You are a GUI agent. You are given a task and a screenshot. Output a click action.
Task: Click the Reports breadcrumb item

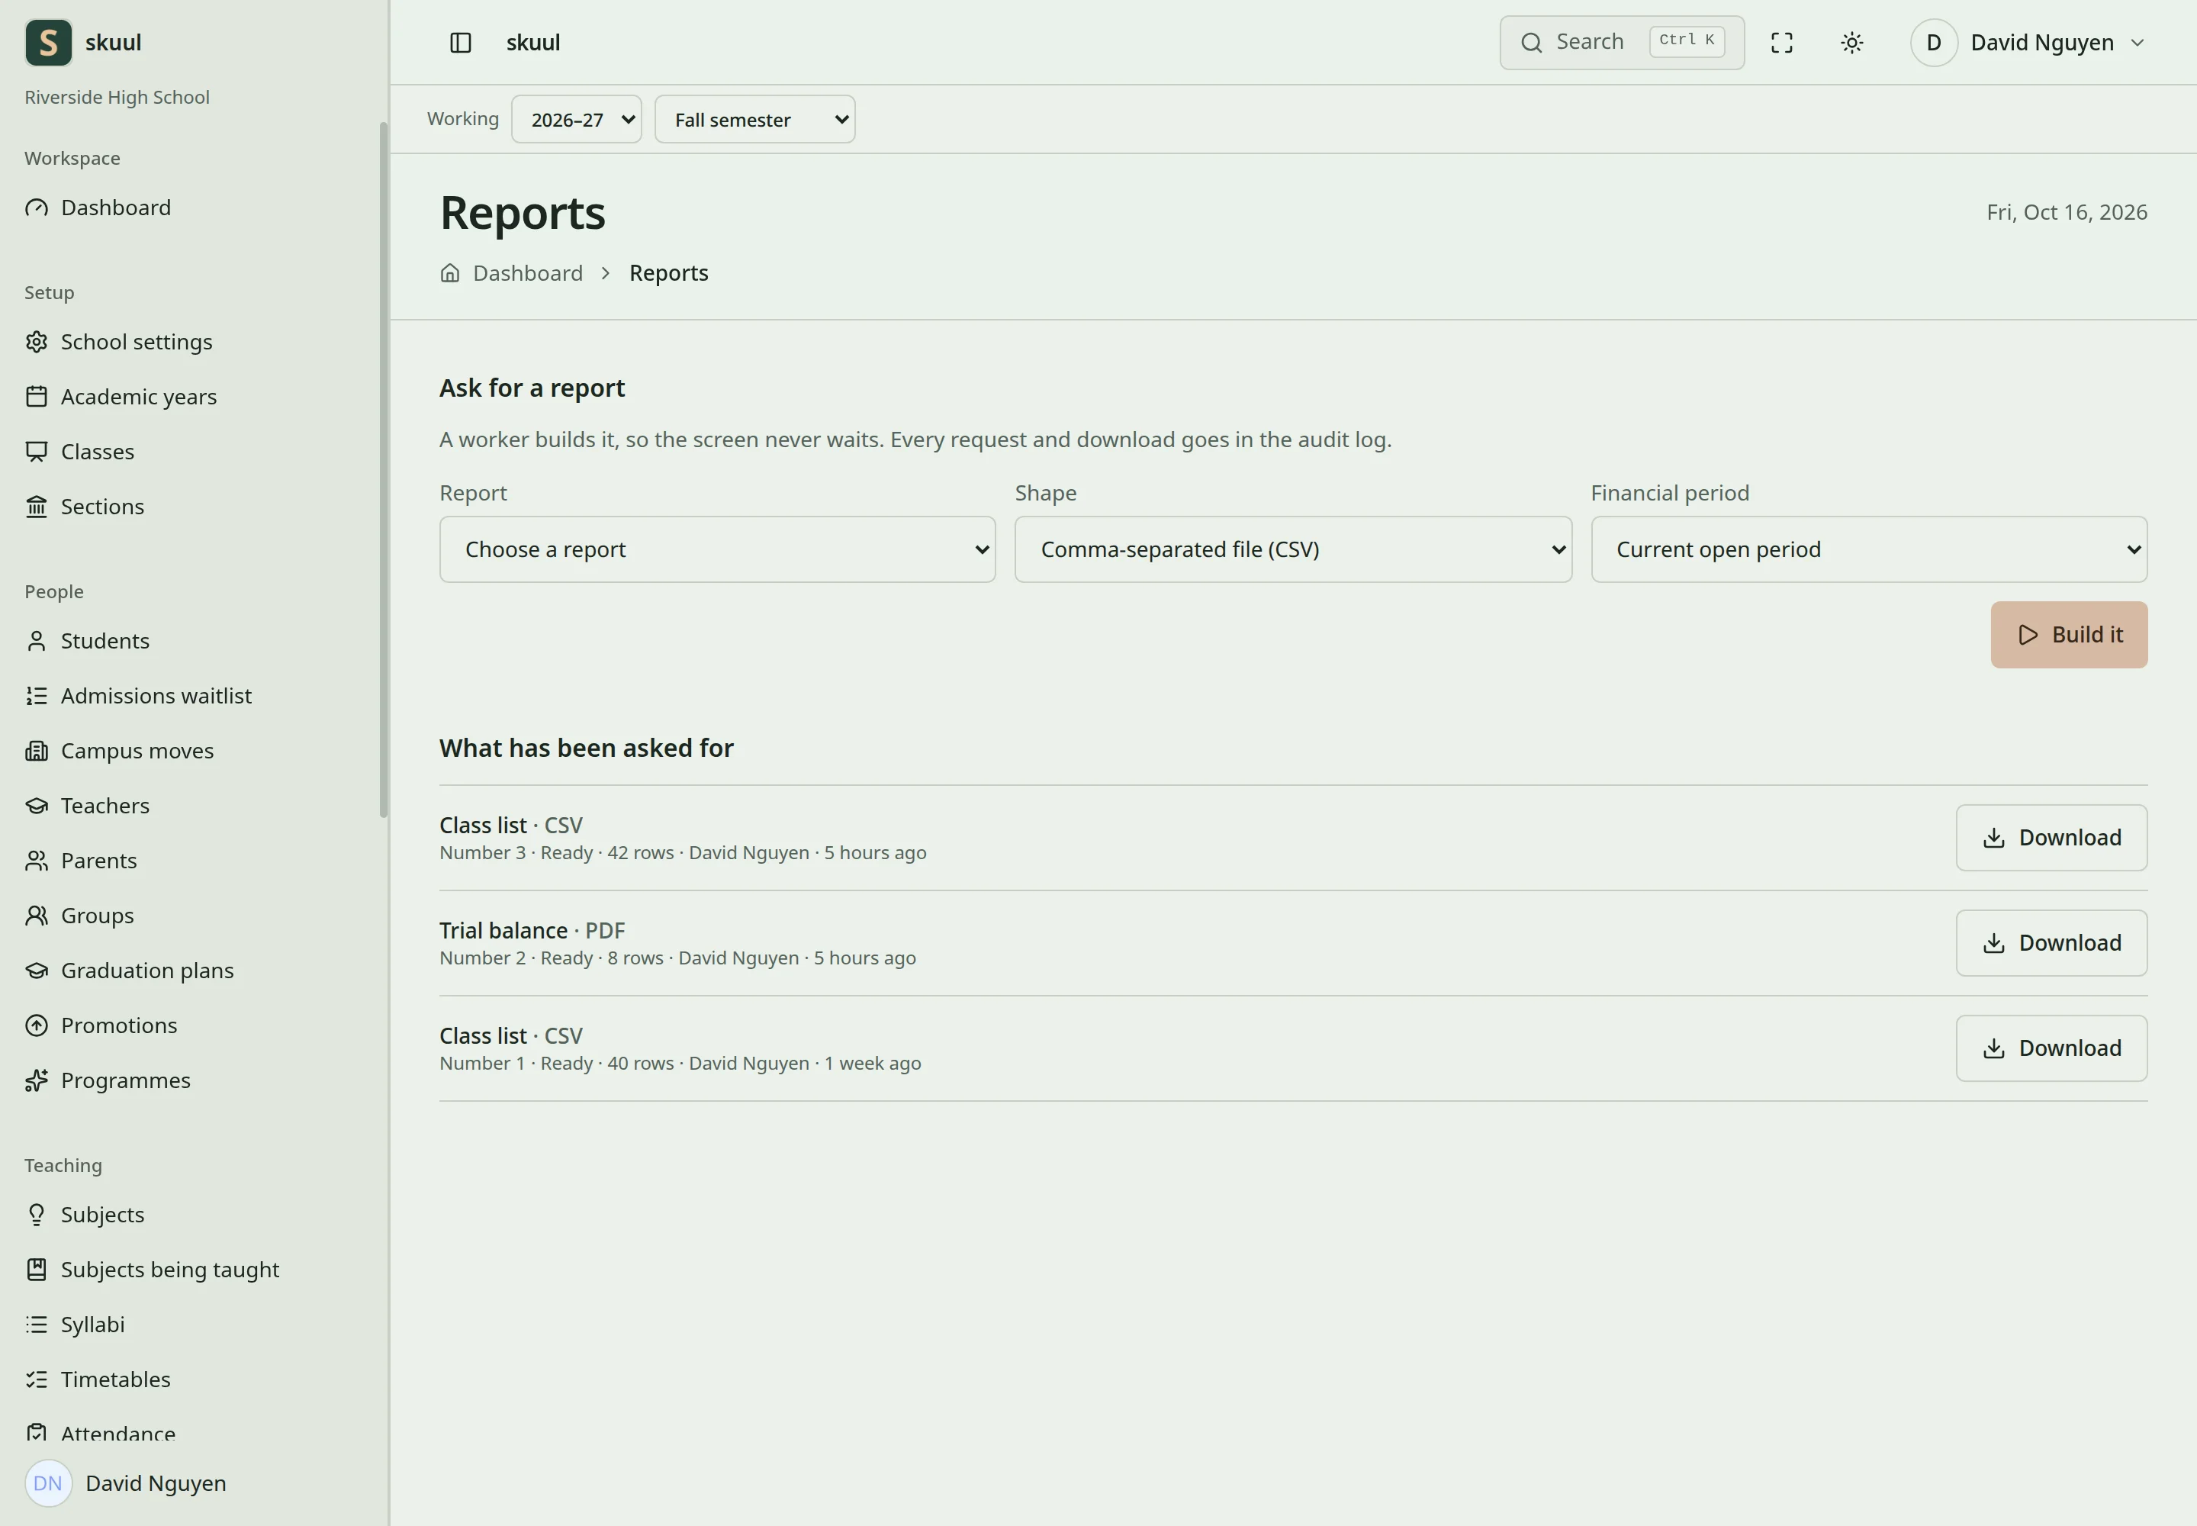click(x=668, y=273)
